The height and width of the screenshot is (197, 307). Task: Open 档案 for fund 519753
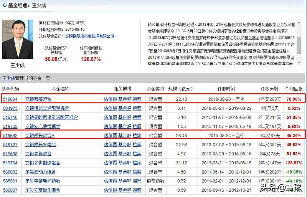(x=137, y=126)
